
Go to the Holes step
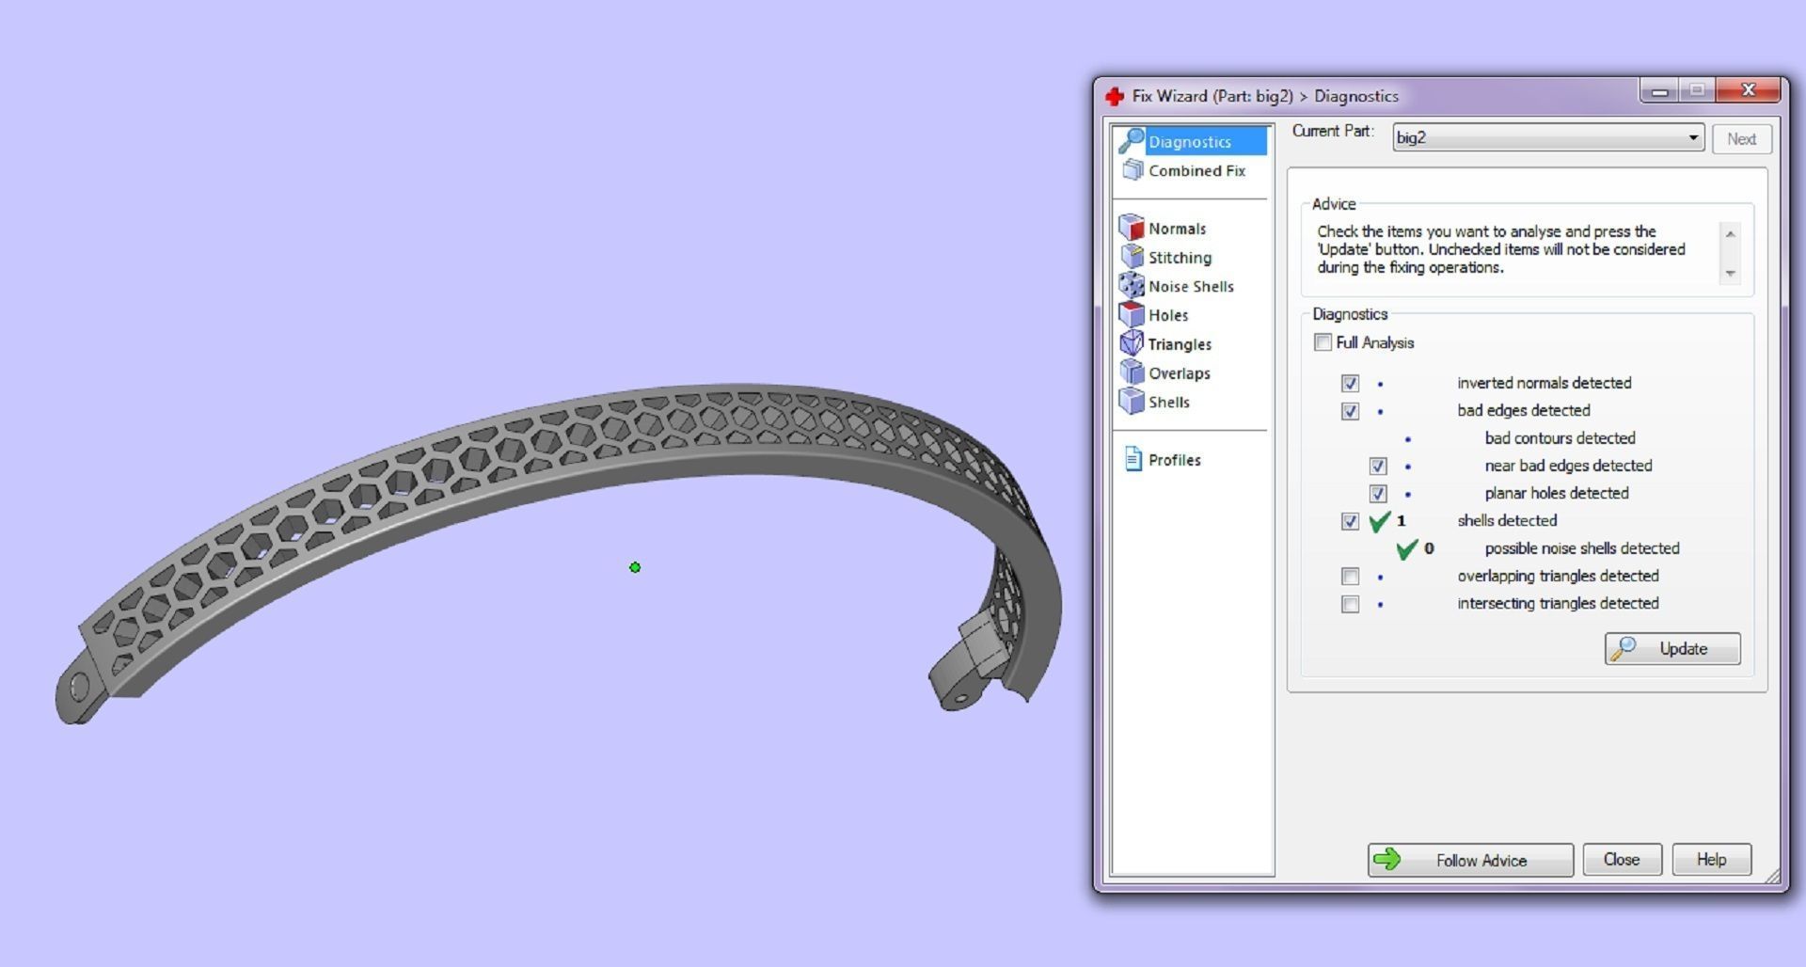1168,315
